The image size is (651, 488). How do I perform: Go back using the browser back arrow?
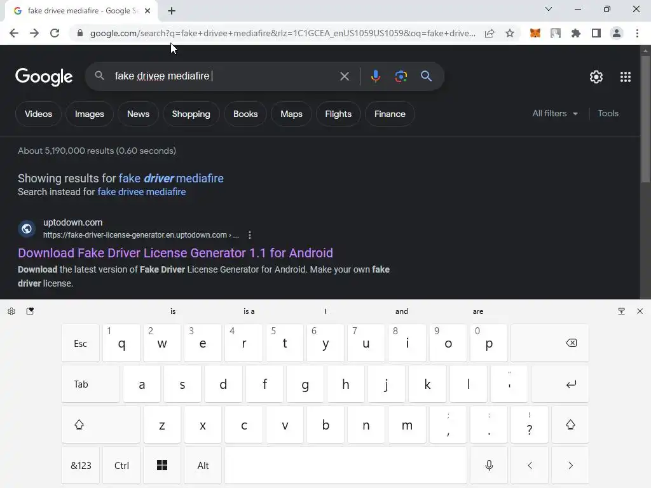click(14, 33)
